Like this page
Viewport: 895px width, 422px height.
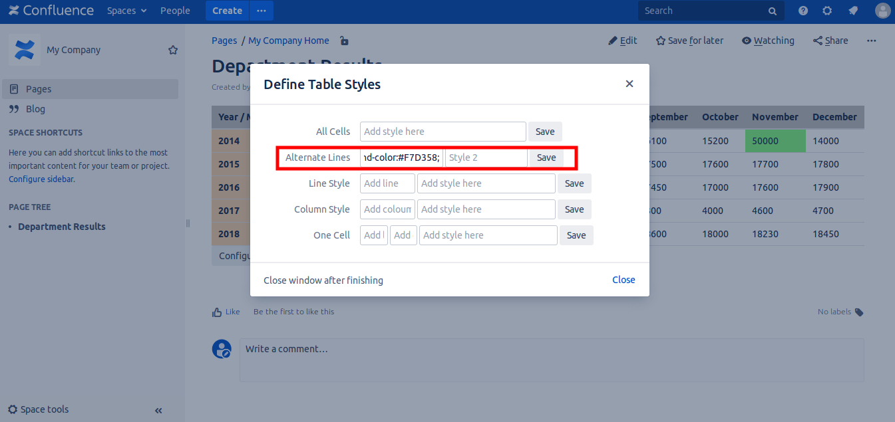226,312
